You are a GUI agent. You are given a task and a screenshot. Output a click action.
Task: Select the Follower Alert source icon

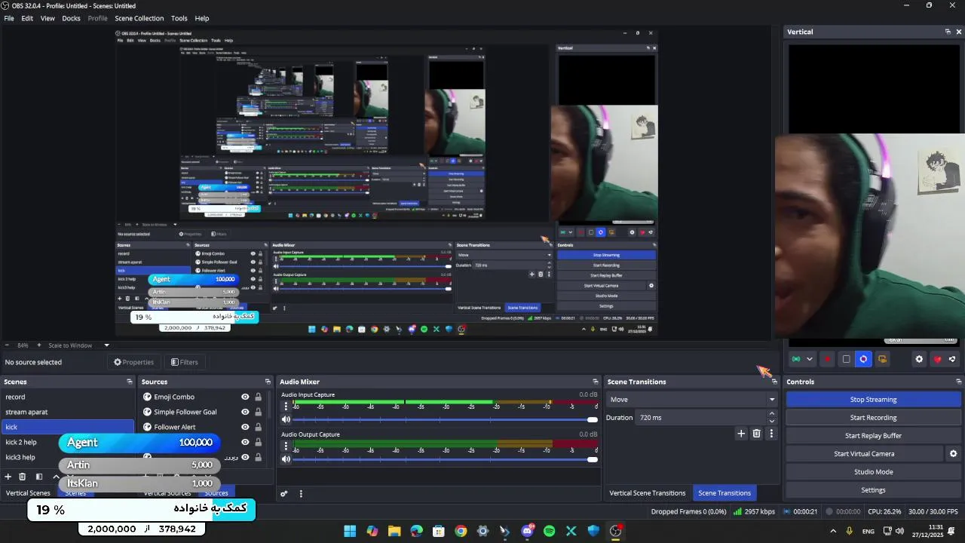pyautogui.click(x=147, y=427)
